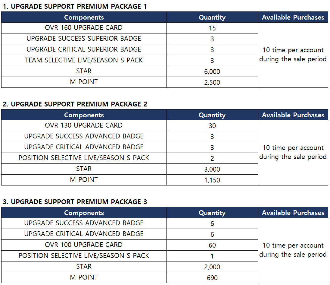The height and width of the screenshot is (285, 330).
Task: Click the 'OVR 160 UPGRADE CARD' cell
Action: coord(84,28)
